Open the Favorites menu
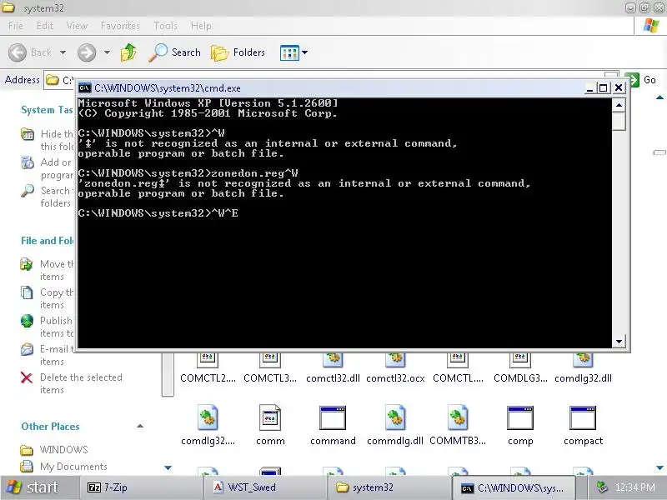The image size is (667, 500). [120, 26]
